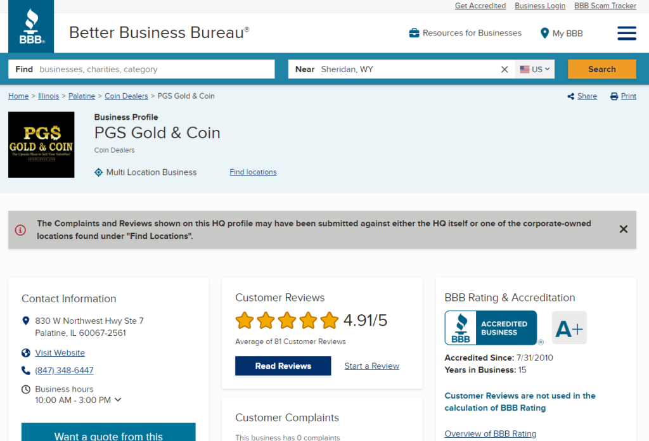Click the printer icon
The image size is (649, 441).
(614, 96)
